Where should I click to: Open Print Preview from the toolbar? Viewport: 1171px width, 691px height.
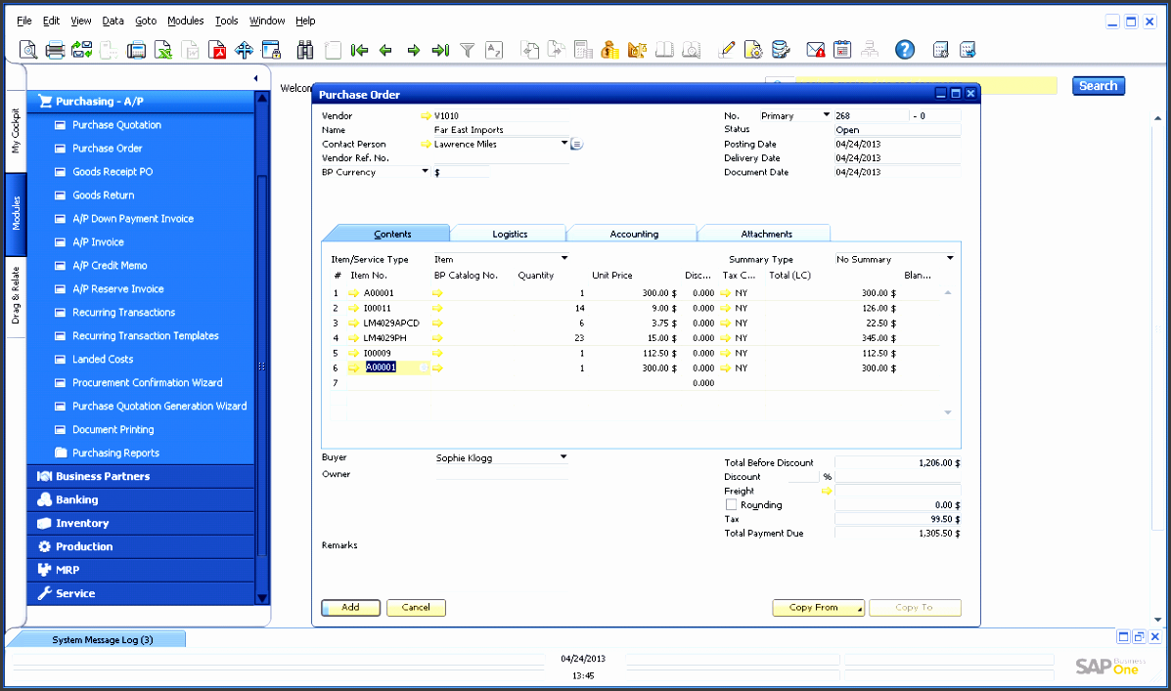[x=27, y=50]
